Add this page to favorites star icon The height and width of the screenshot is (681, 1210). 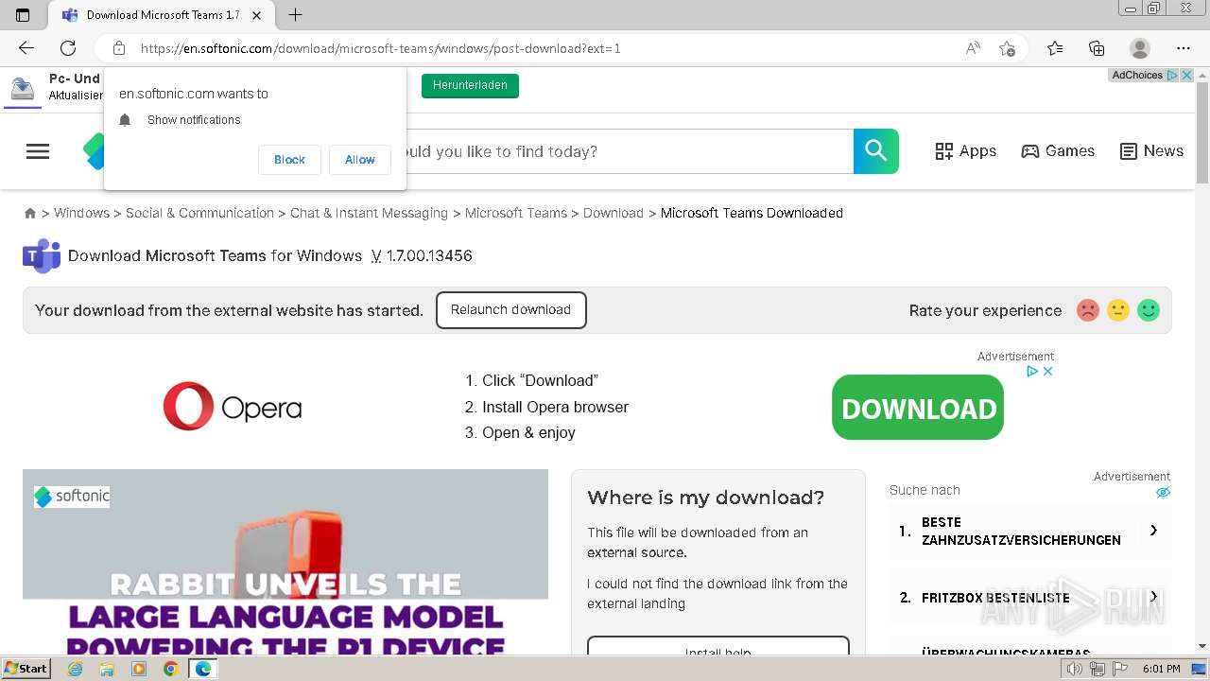point(1007,48)
